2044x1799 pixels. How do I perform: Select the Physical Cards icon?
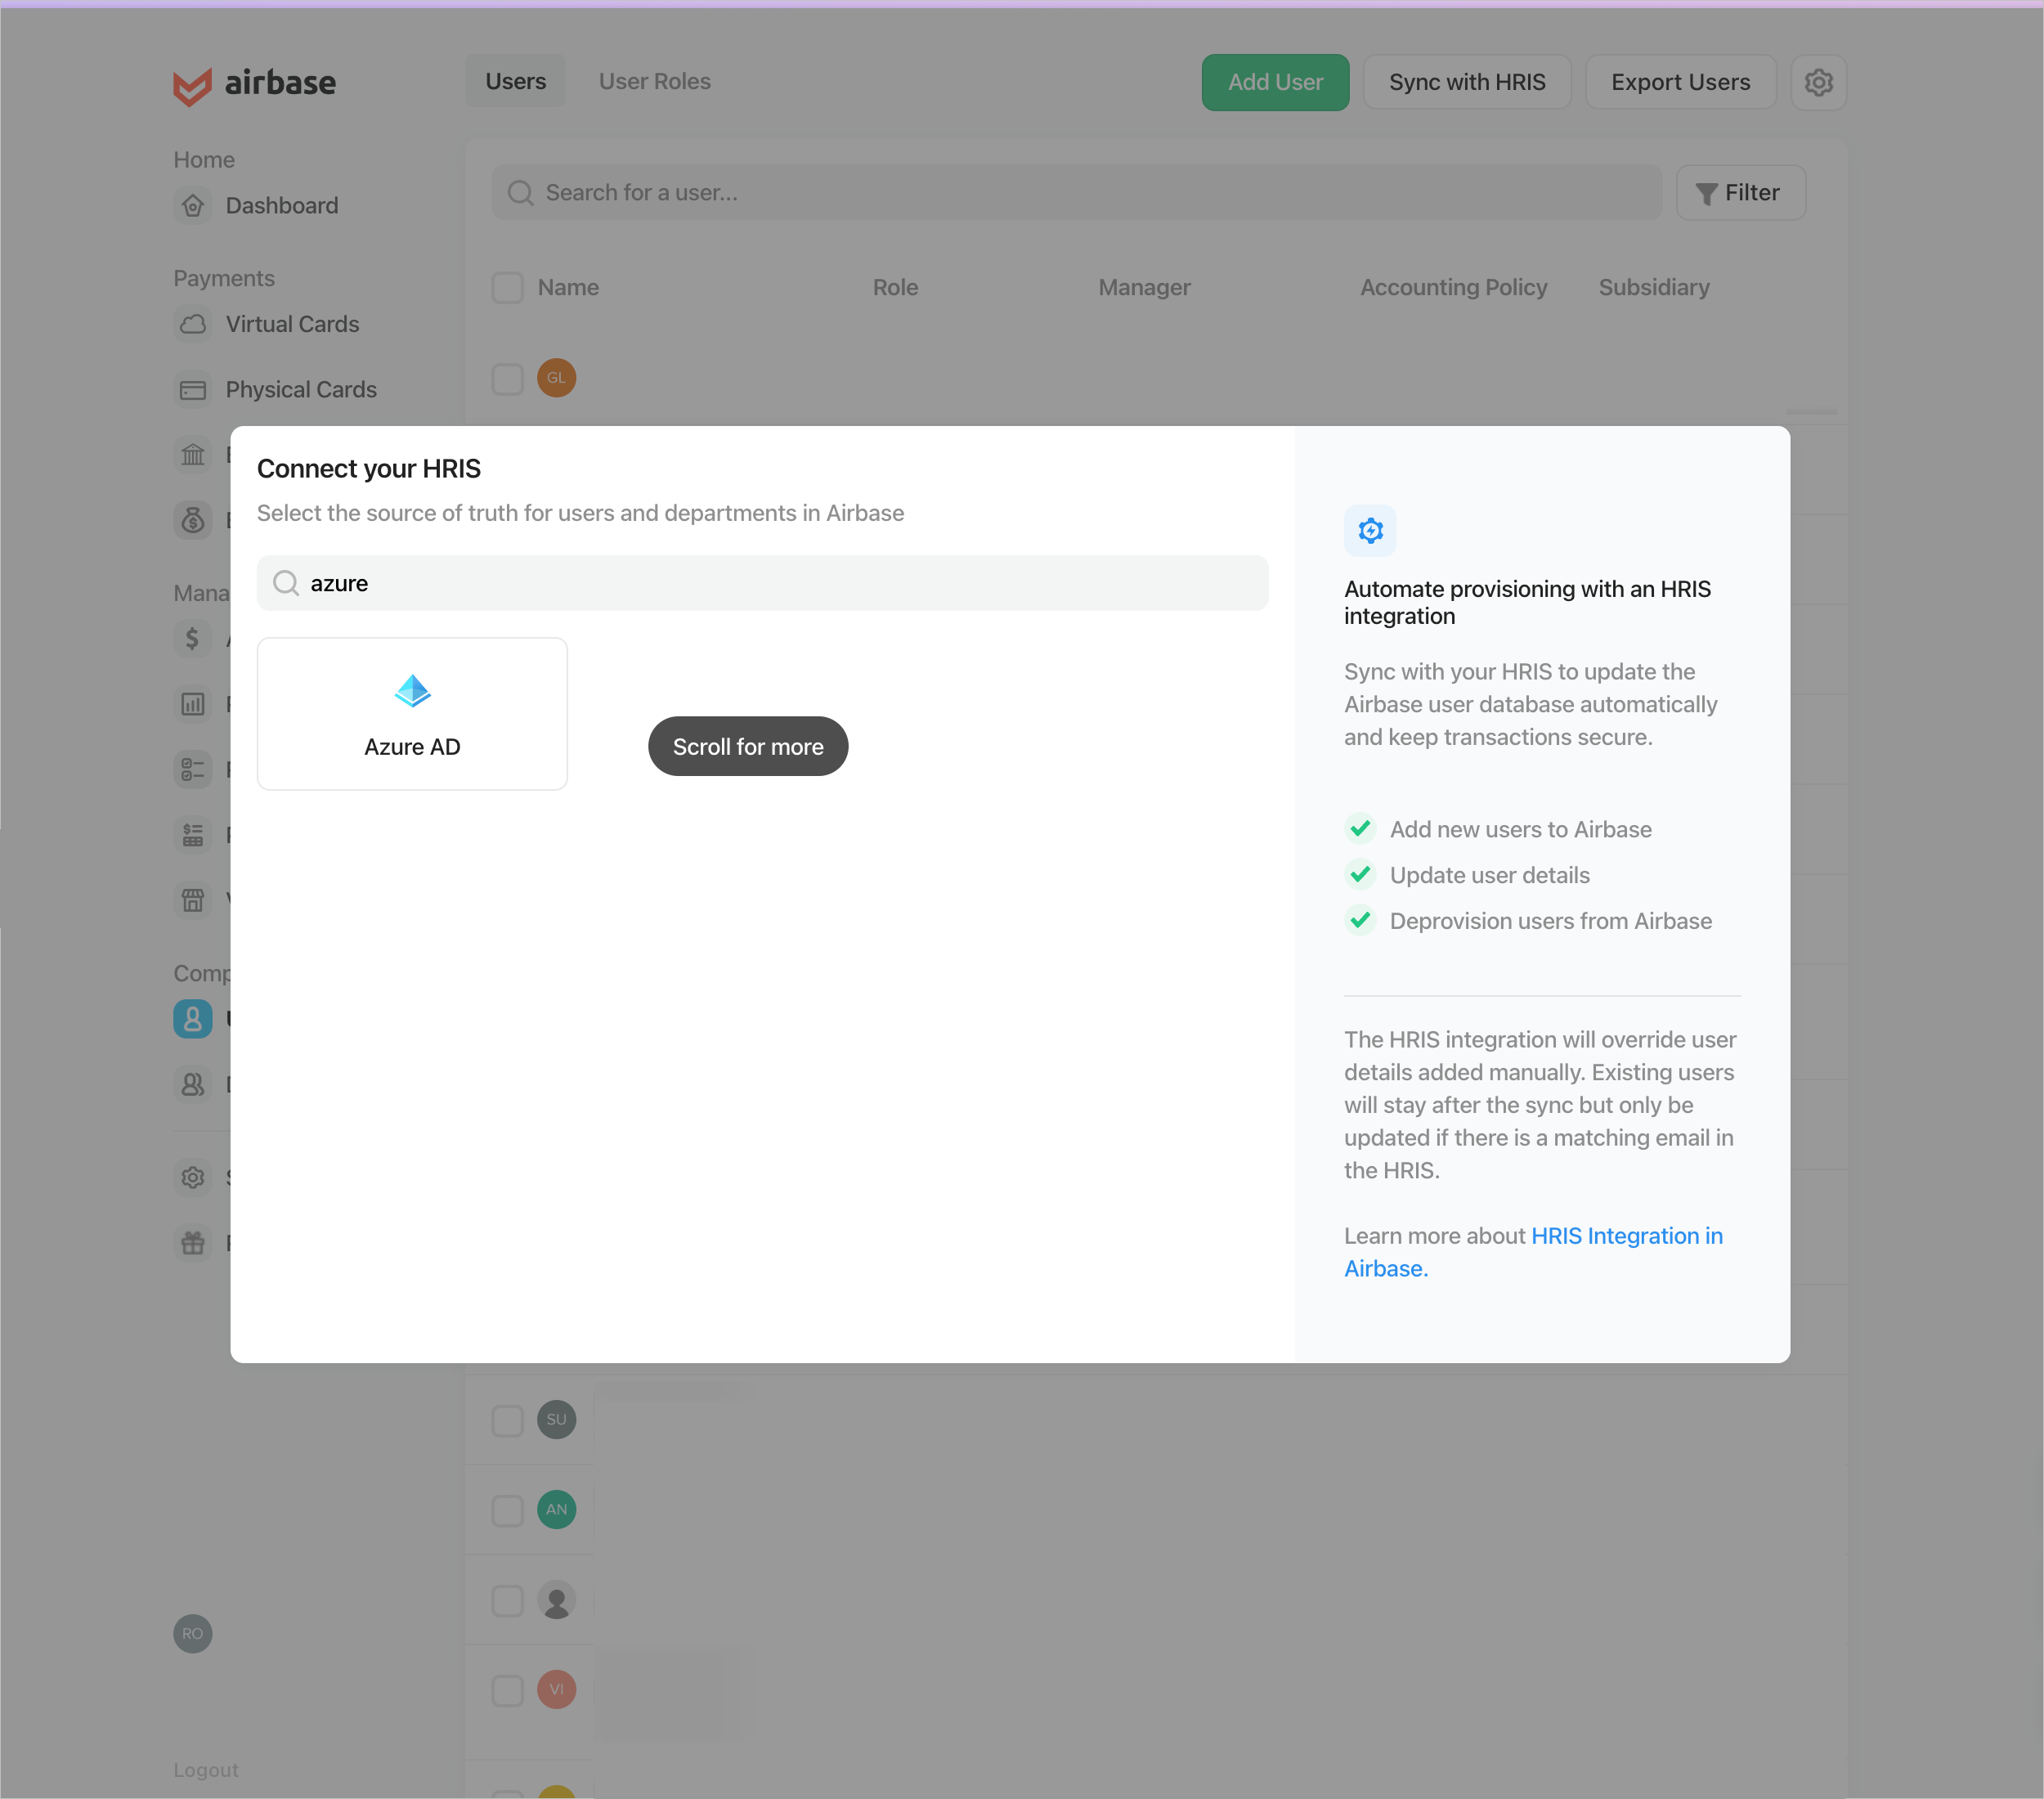[x=193, y=389]
